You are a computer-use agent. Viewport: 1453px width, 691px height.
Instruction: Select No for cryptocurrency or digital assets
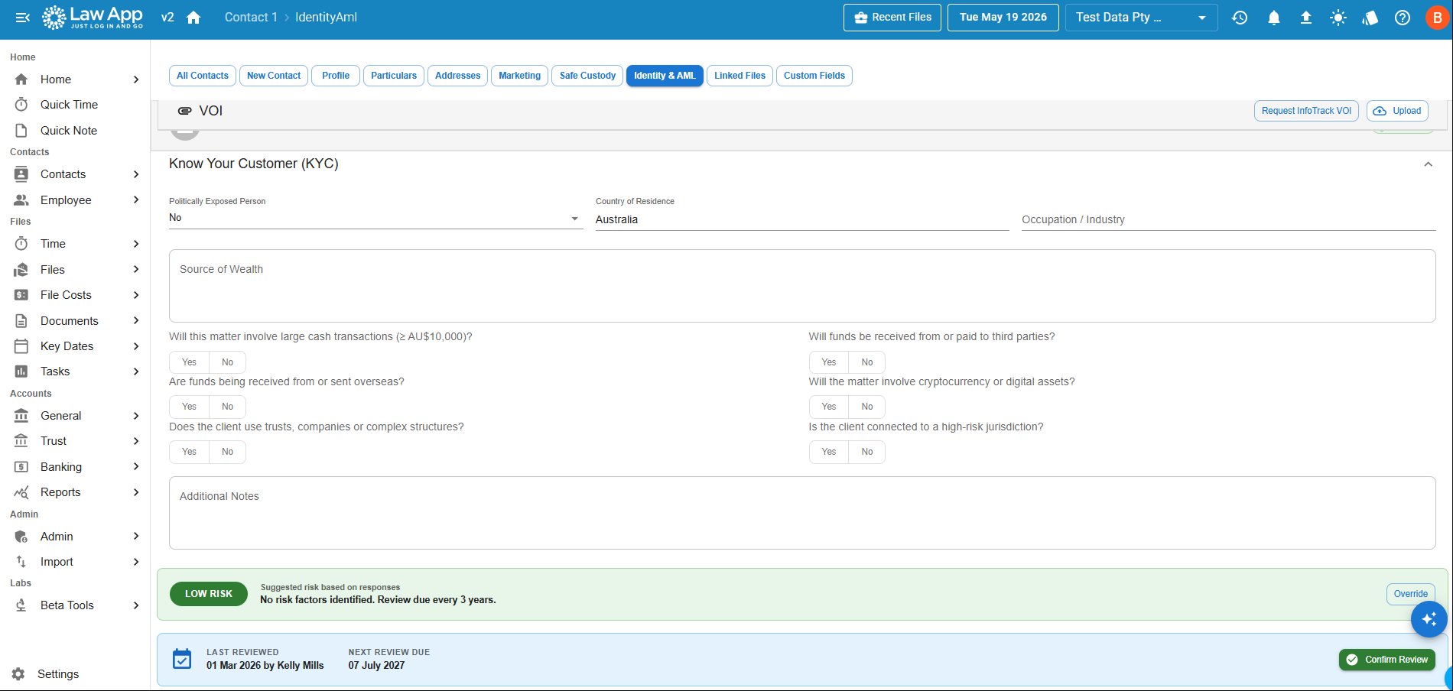866,407
